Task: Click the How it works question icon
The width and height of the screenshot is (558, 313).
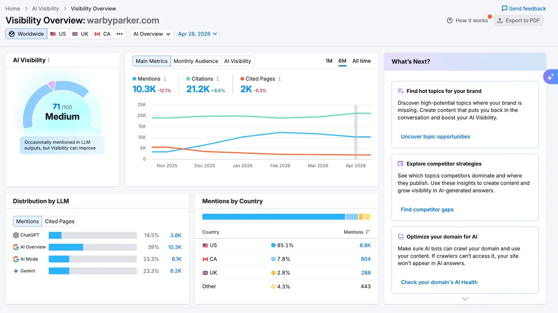Action: 450,20
